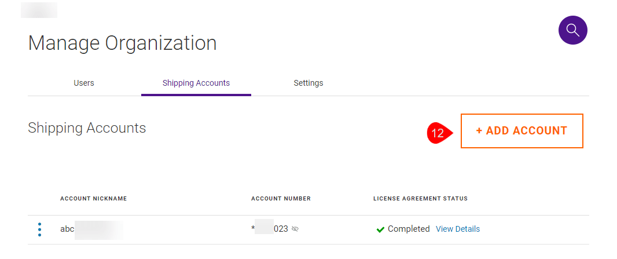This screenshot has width=617, height=259.
Task: Sort by the Account Nickname column header
Action: [x=93, y=199]
